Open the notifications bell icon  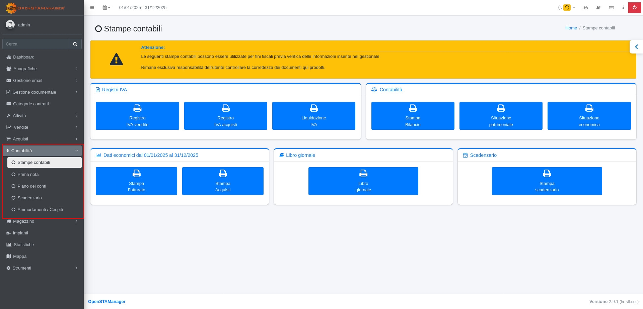point(560,8)
